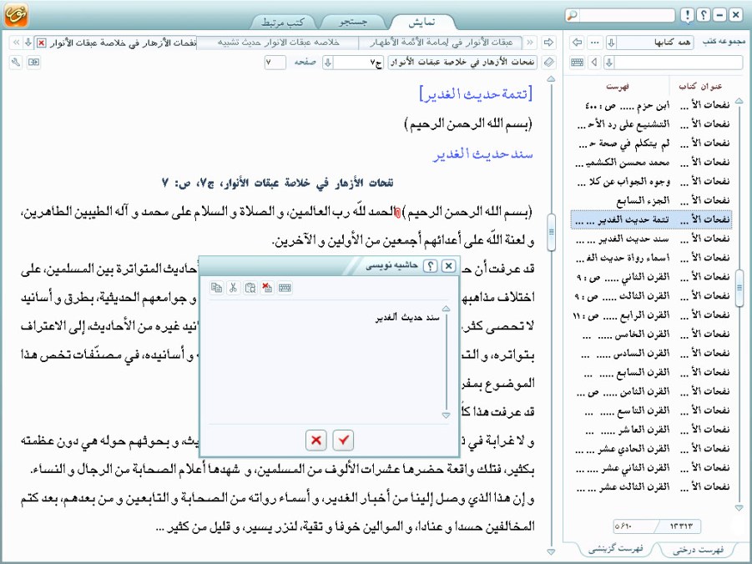752x564 pixels.
Task: Open the خلاصه عبقات الانوار حدیث تشبیه document tab
Action: [278, 43]
